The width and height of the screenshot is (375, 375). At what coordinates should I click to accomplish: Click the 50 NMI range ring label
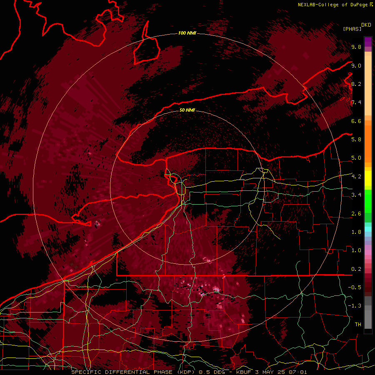(187, 110)
